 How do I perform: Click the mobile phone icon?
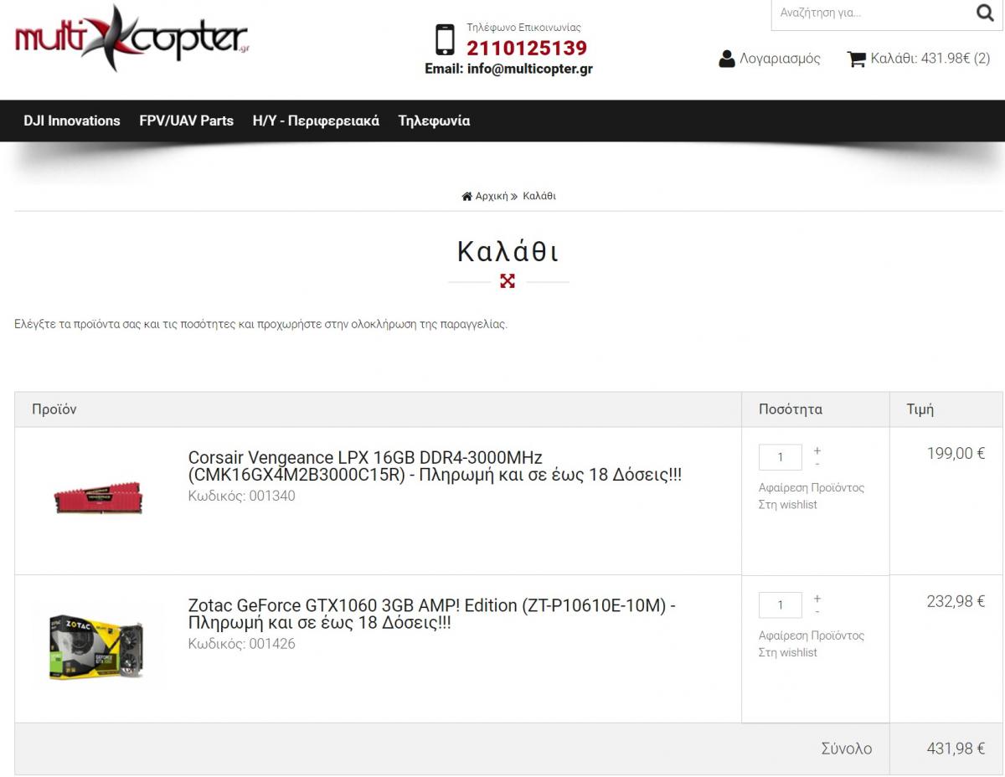[445, 40]
